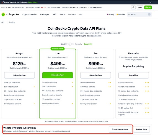Click the slash shortcut icon in search box
The width and height of the screenshot is (158, 138).
coord(149,14)
